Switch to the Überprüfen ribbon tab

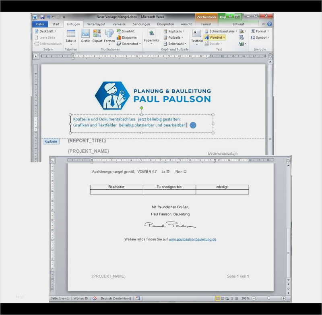tap(165, 24)
